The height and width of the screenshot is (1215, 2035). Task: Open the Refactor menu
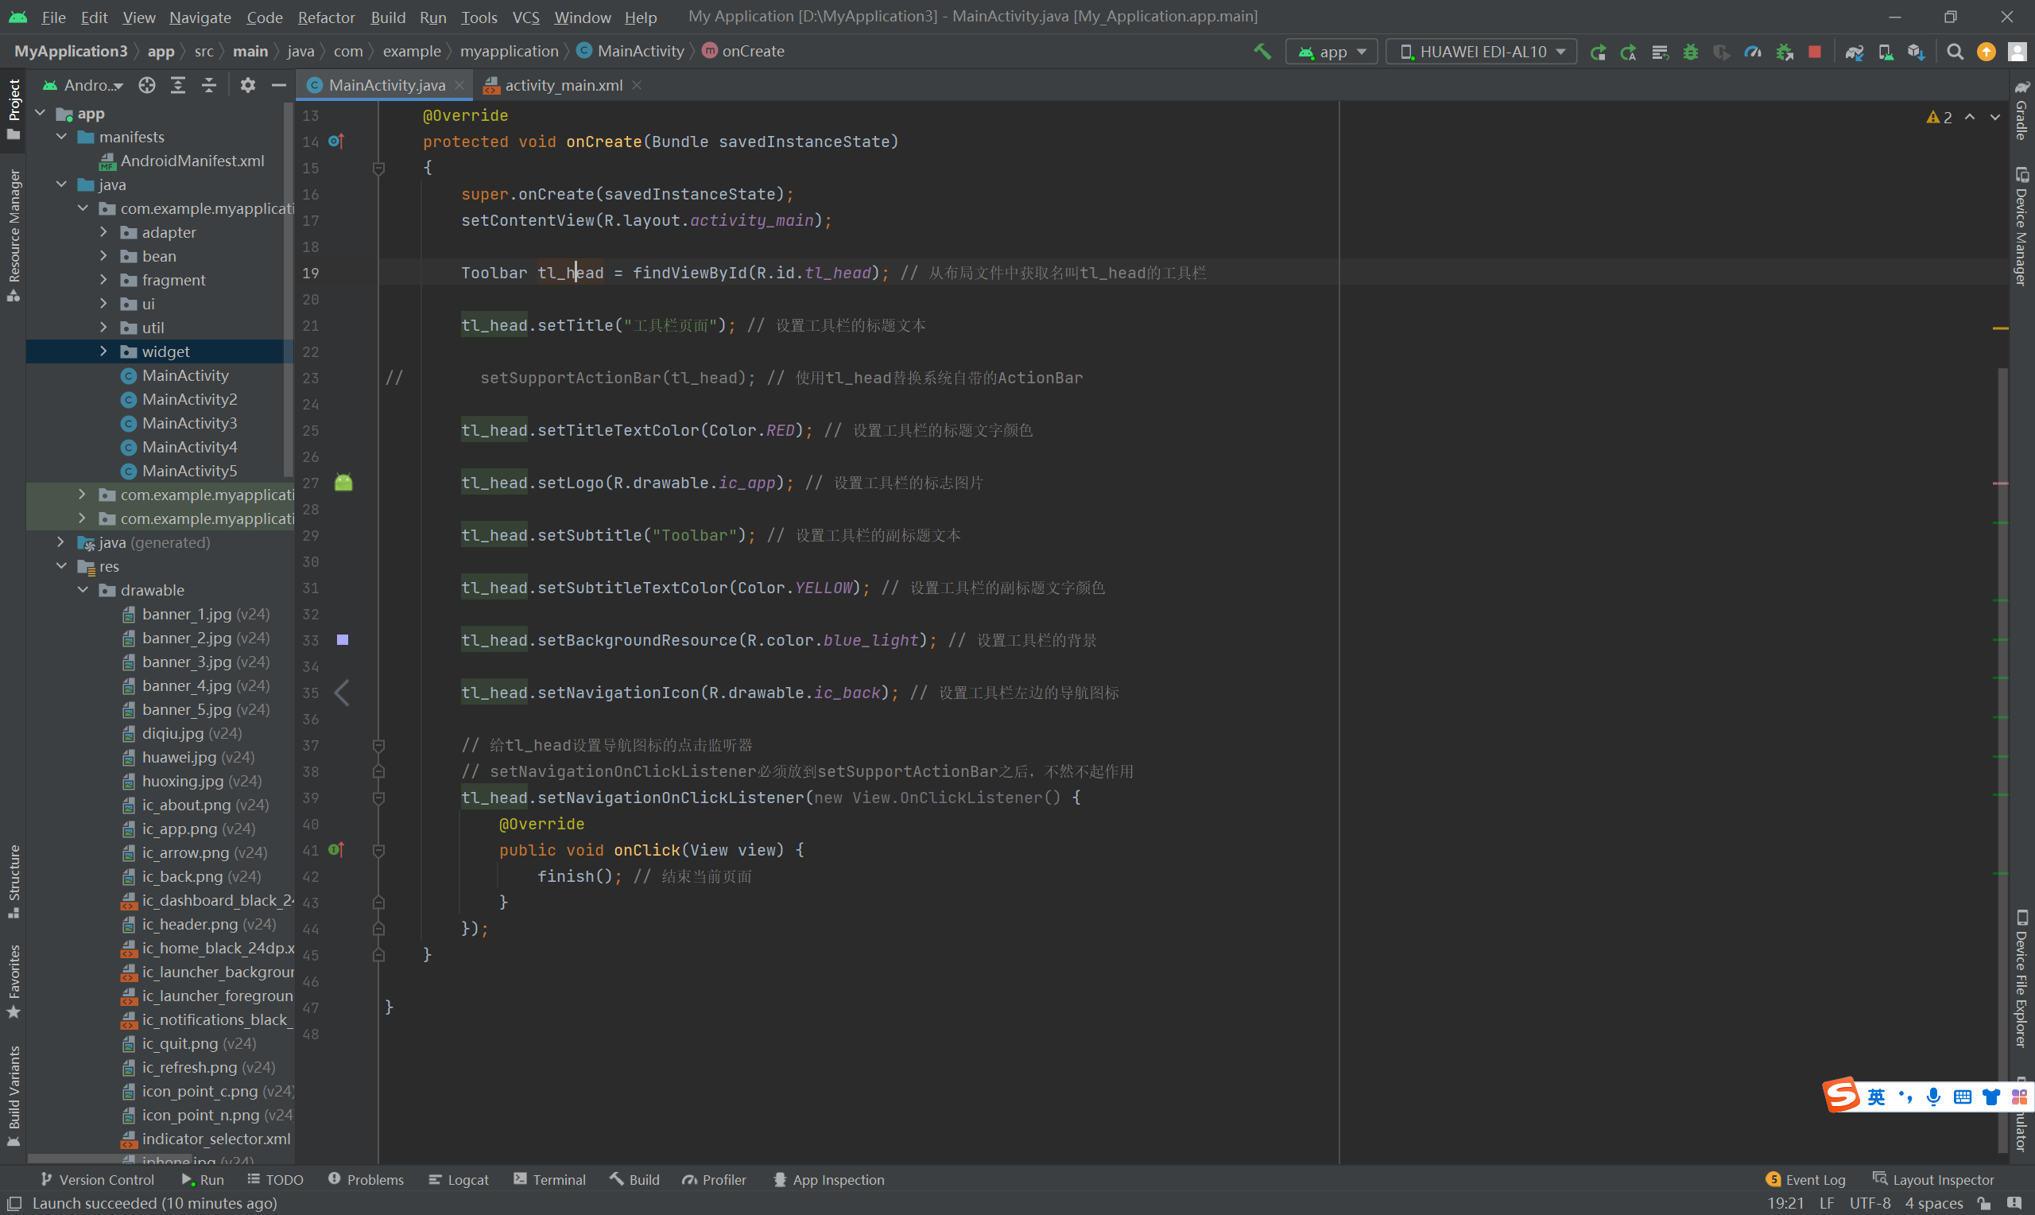pyautogui.click(x=326, y=17)
